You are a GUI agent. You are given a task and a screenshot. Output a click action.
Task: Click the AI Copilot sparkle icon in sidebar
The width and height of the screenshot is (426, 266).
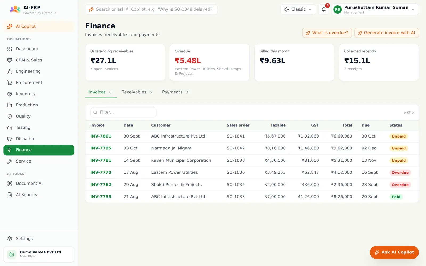pyautogui.click(x=10, y=26)
